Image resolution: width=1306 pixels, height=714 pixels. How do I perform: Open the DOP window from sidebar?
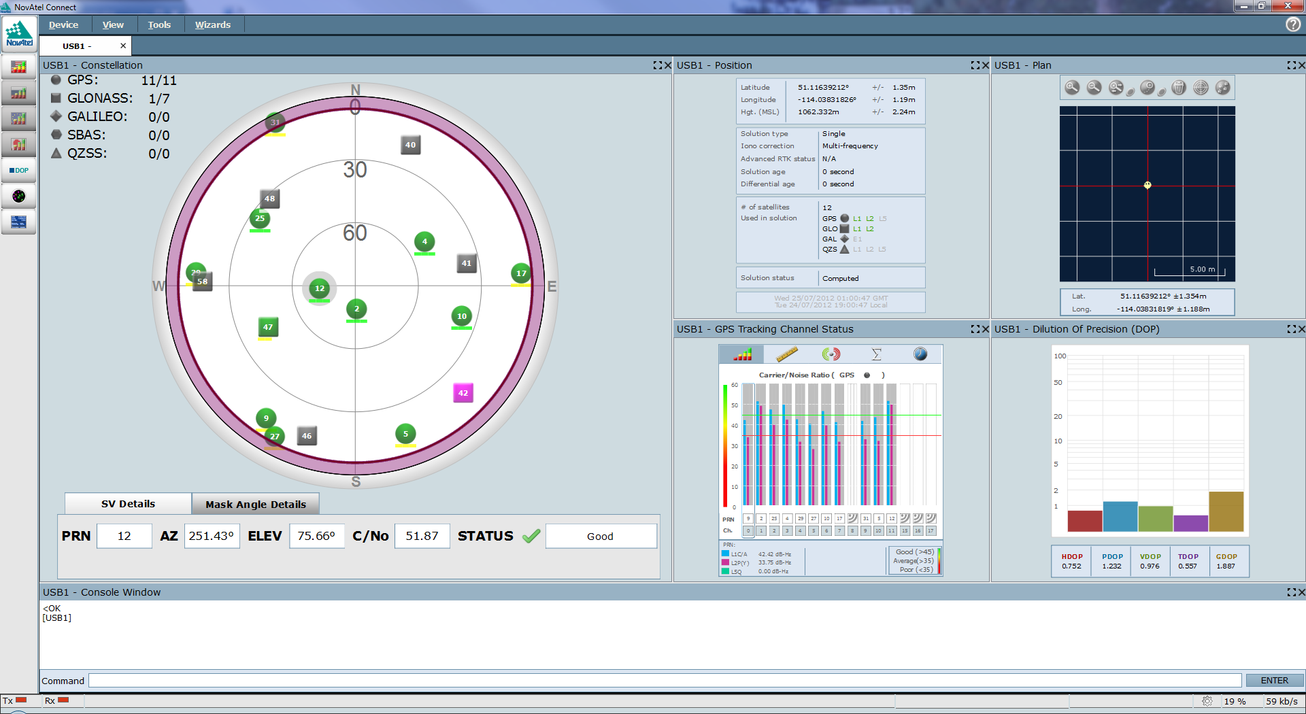18,170
